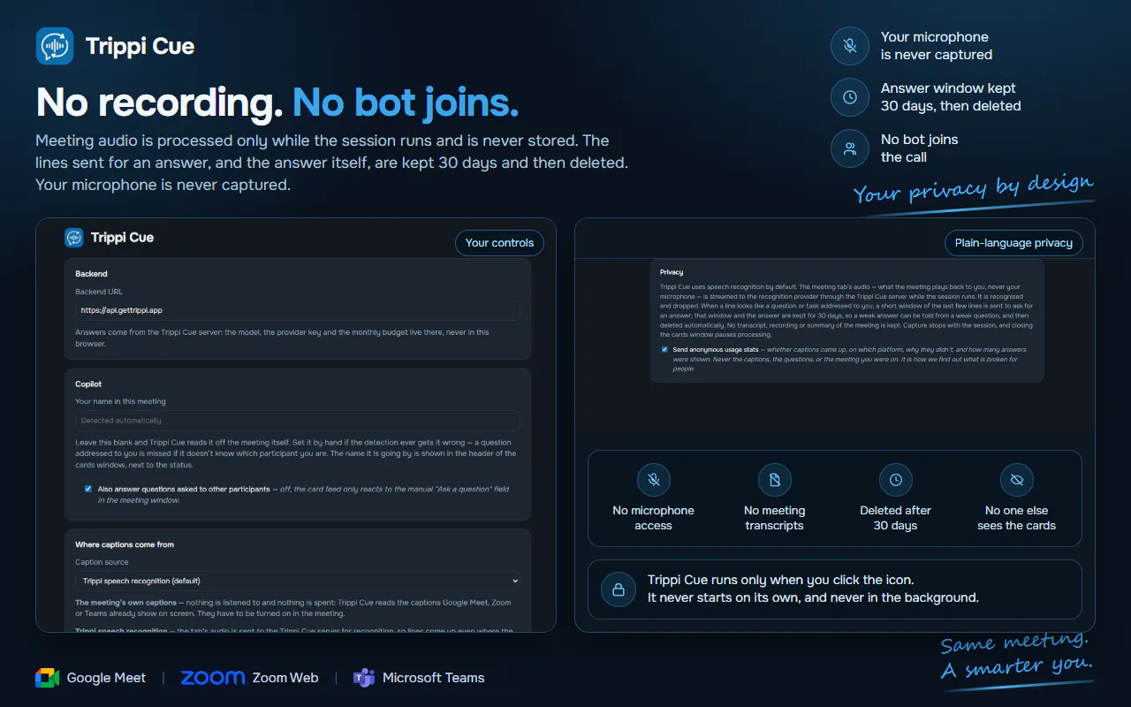Click the 'Caption source' label
This screenshot has width=1131, height=707.
(x=102, y=562)
